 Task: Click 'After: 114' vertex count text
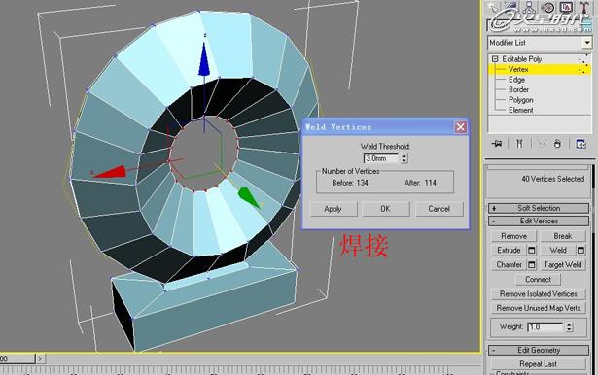[420, 183]
